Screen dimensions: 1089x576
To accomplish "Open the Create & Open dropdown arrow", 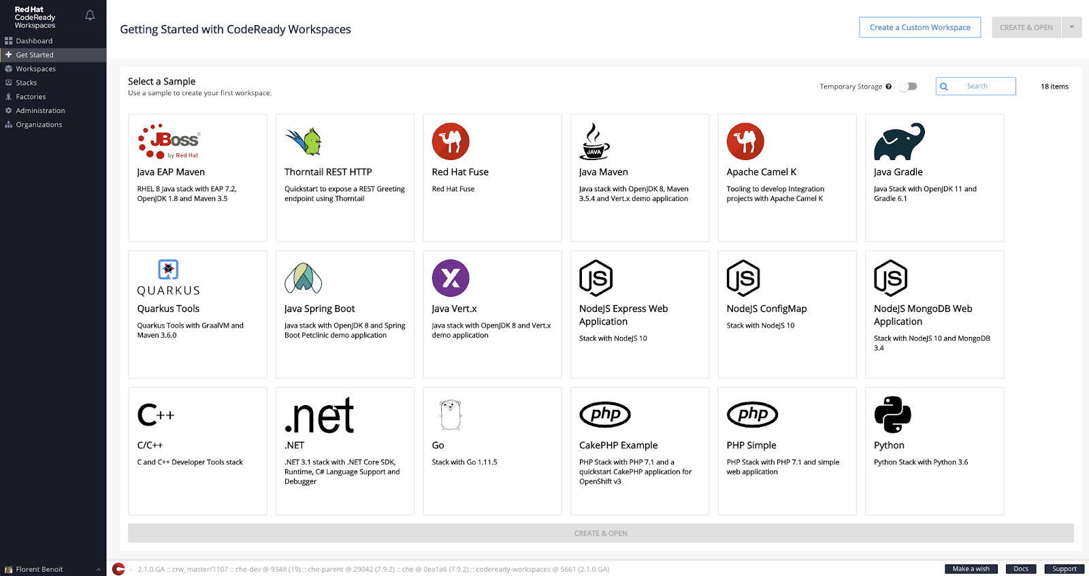I will [x=1071, y=27].
